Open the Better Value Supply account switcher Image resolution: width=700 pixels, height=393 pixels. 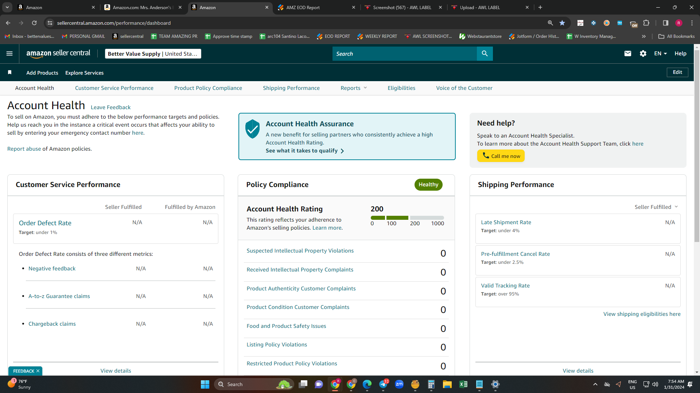(x=153, y=54)
